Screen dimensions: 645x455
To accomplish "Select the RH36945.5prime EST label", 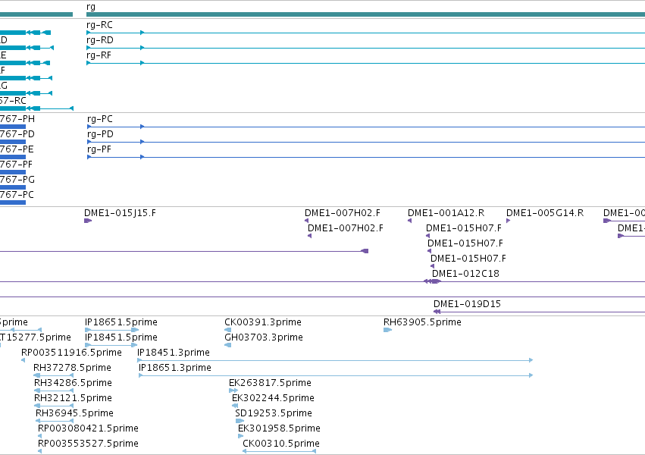I will point(74,413).
